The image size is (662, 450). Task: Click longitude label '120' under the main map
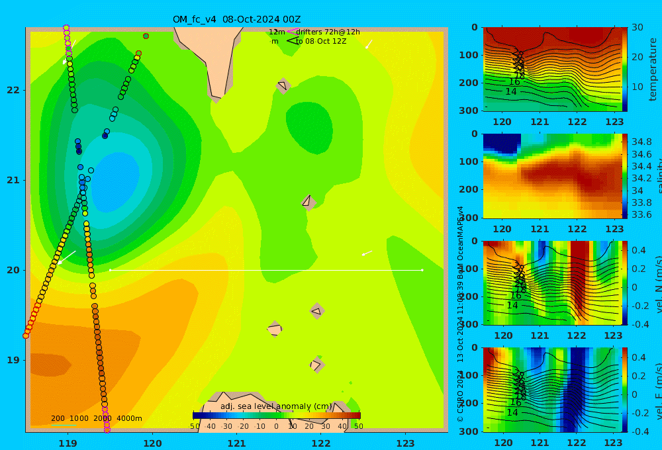[152, 443]
